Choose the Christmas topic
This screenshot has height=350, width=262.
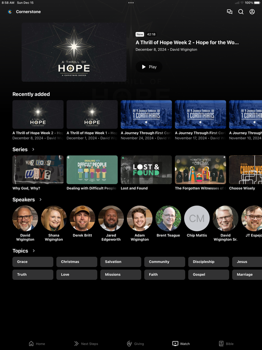pos(76,262)
